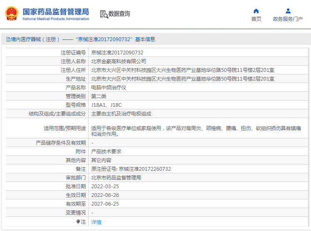Click the 产品名称 label

(x=76, y=88)
